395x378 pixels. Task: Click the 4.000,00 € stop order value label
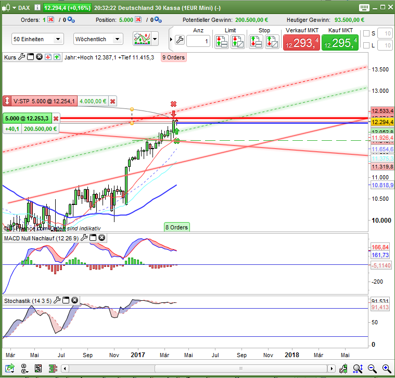(93, 101)
